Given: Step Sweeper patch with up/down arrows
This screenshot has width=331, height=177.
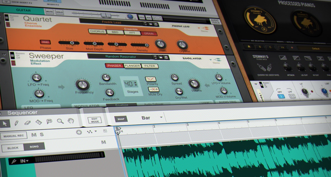Looking at the screenshot, I should (x=155, y=57).
